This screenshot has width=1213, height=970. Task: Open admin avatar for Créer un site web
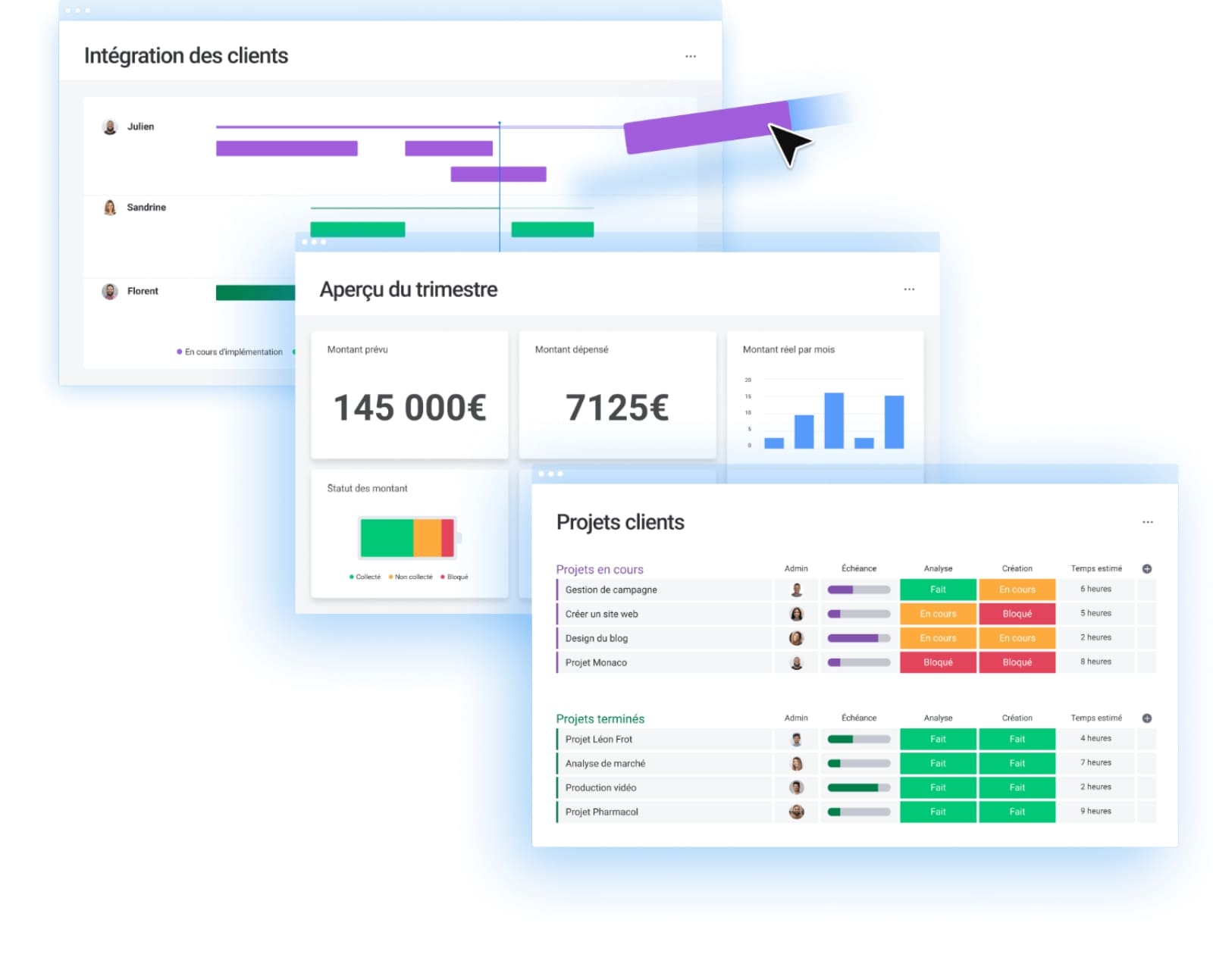pos(796,614)
